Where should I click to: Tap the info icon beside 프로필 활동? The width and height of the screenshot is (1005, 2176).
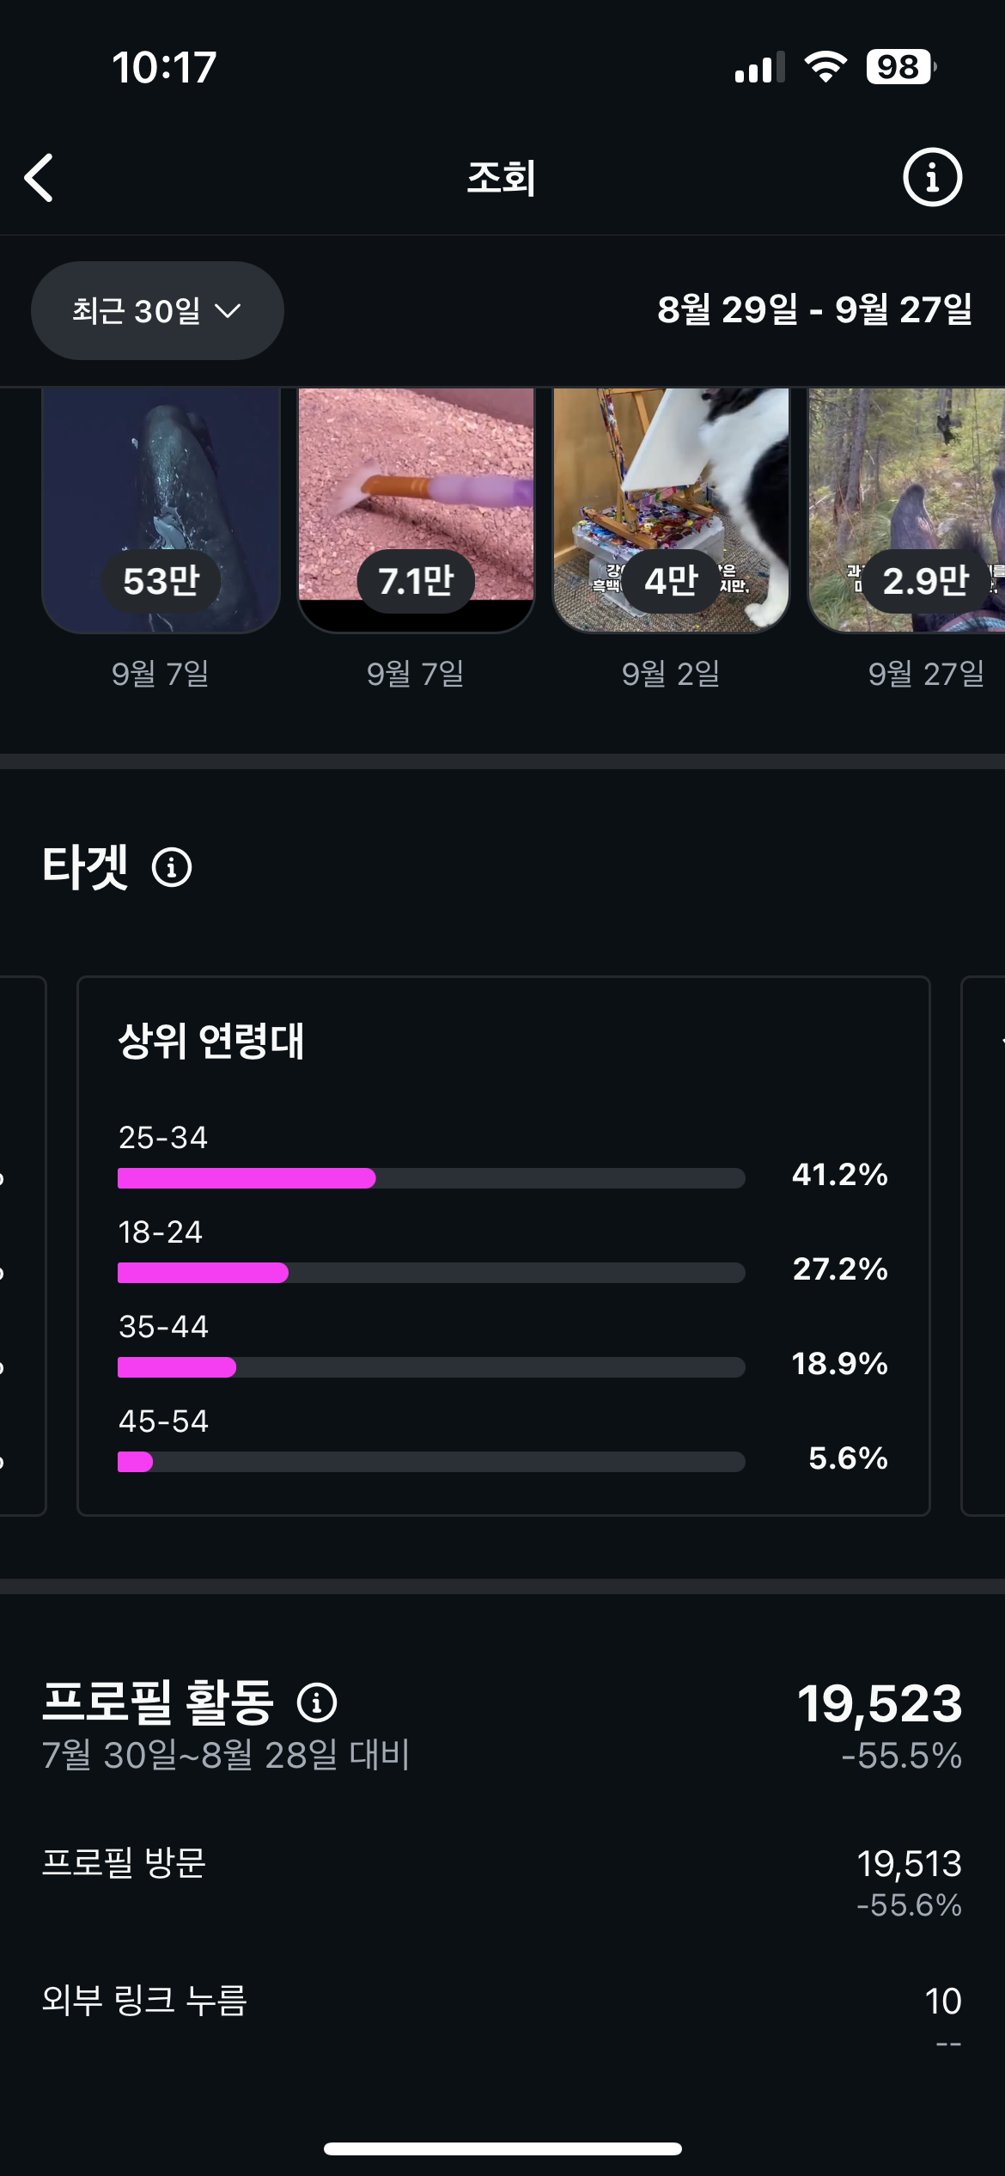coord(317,1702)
